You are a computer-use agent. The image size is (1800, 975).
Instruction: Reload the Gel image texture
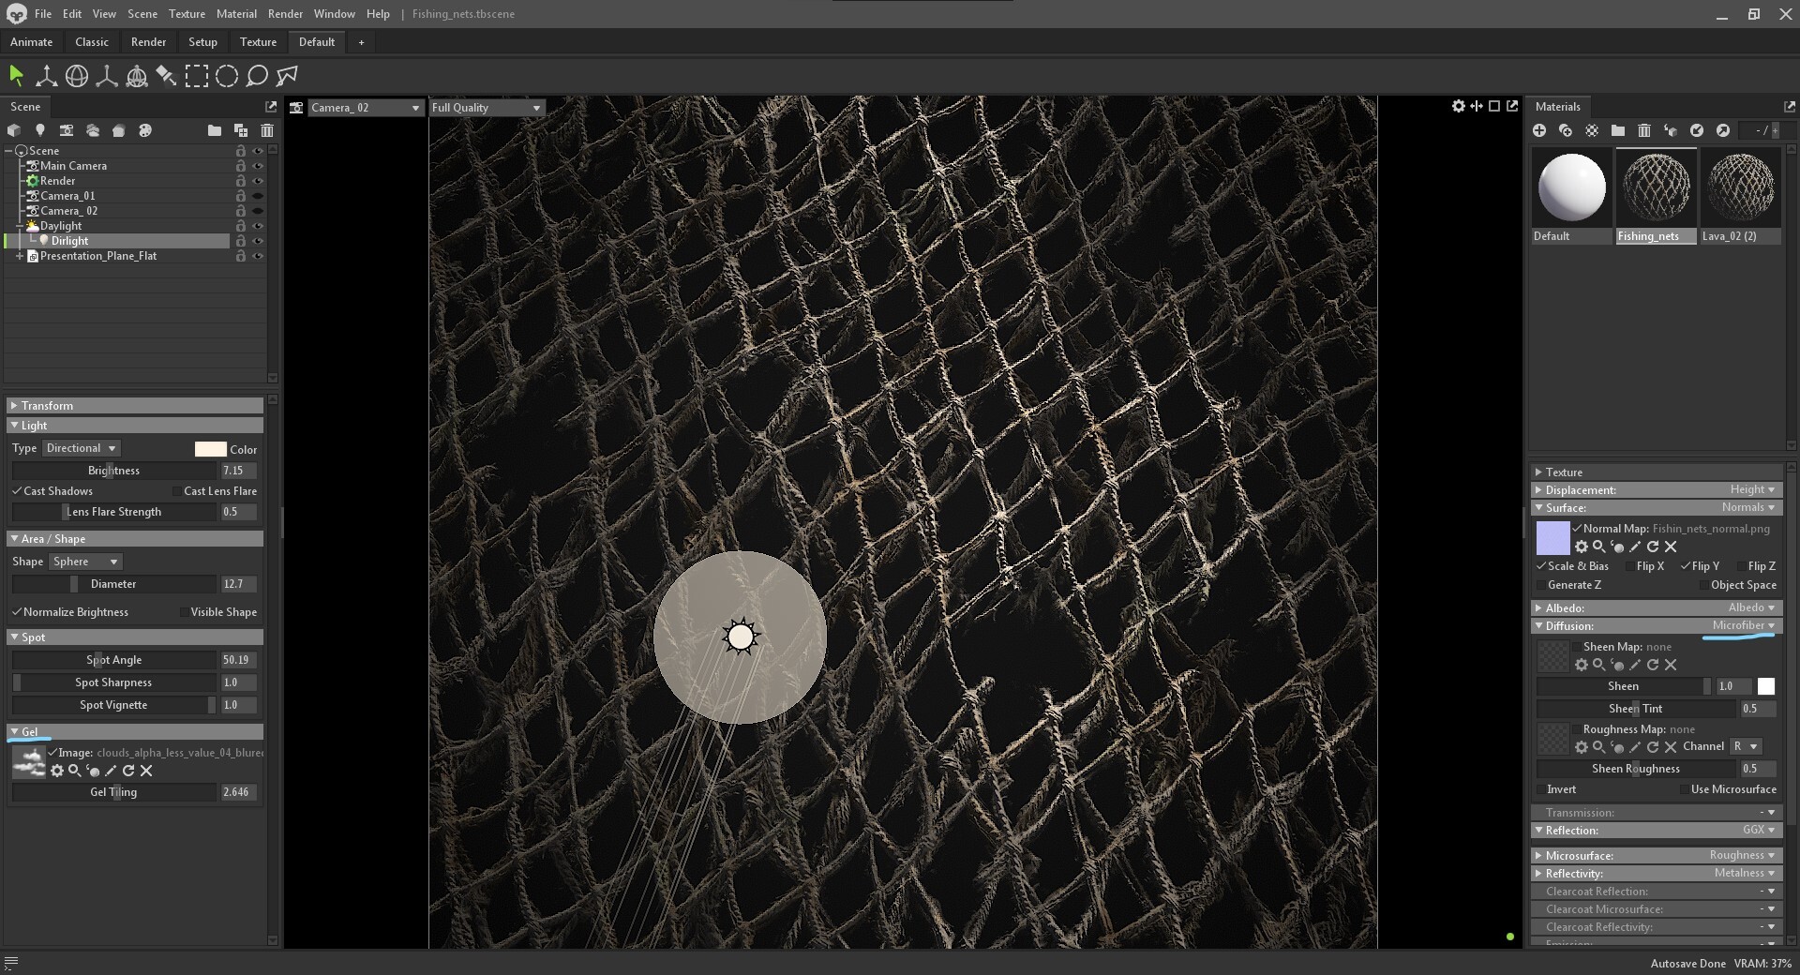click(128, 771)
